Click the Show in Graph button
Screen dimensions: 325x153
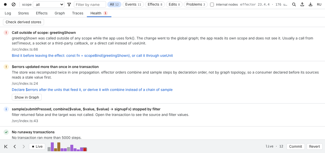point(27,97)
